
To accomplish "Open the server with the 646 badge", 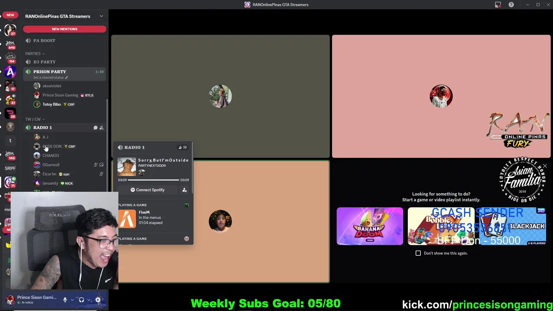I will [x=10, y=44].
